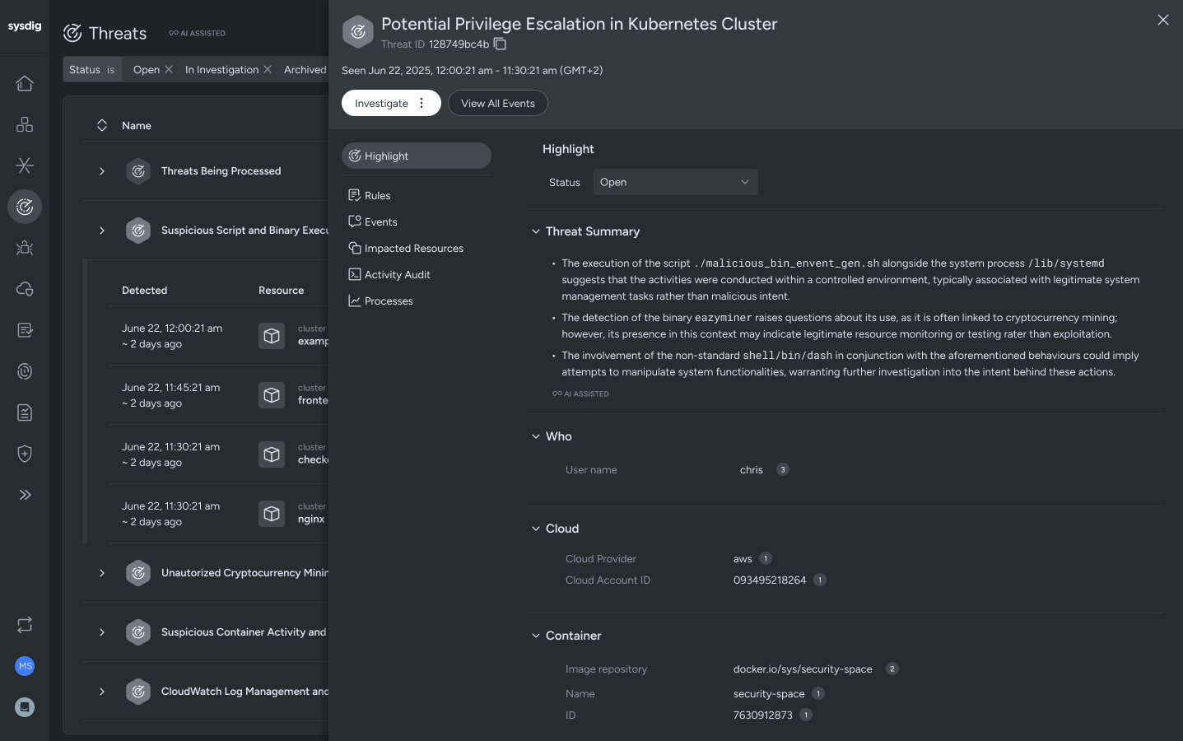Select the Activity Audit tab

pyautogui.click(x=397, y=274)
